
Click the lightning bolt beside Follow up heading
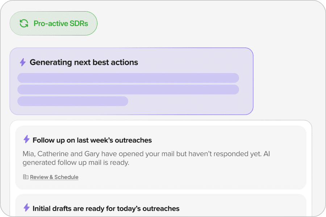tap(26, 140)
